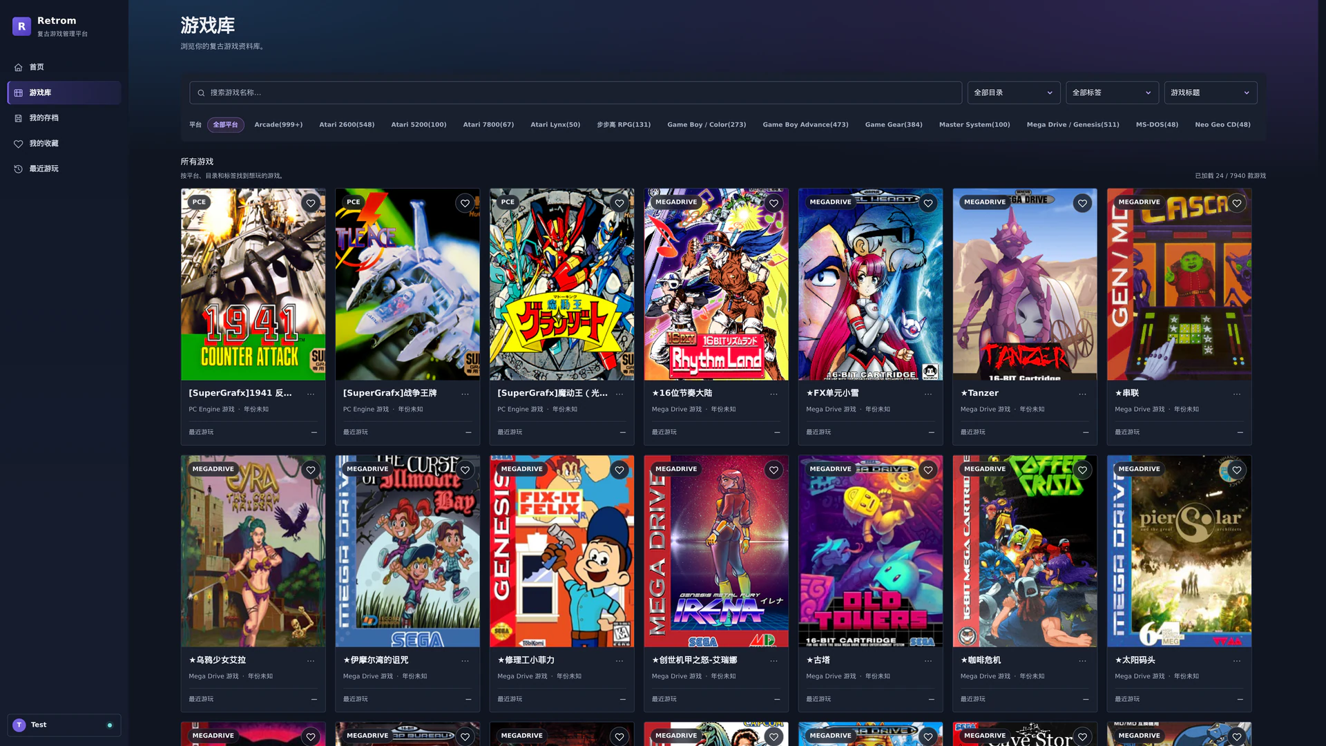Open the ★Tanzer game title
The image size is (1326, 746).
(979, 393)
